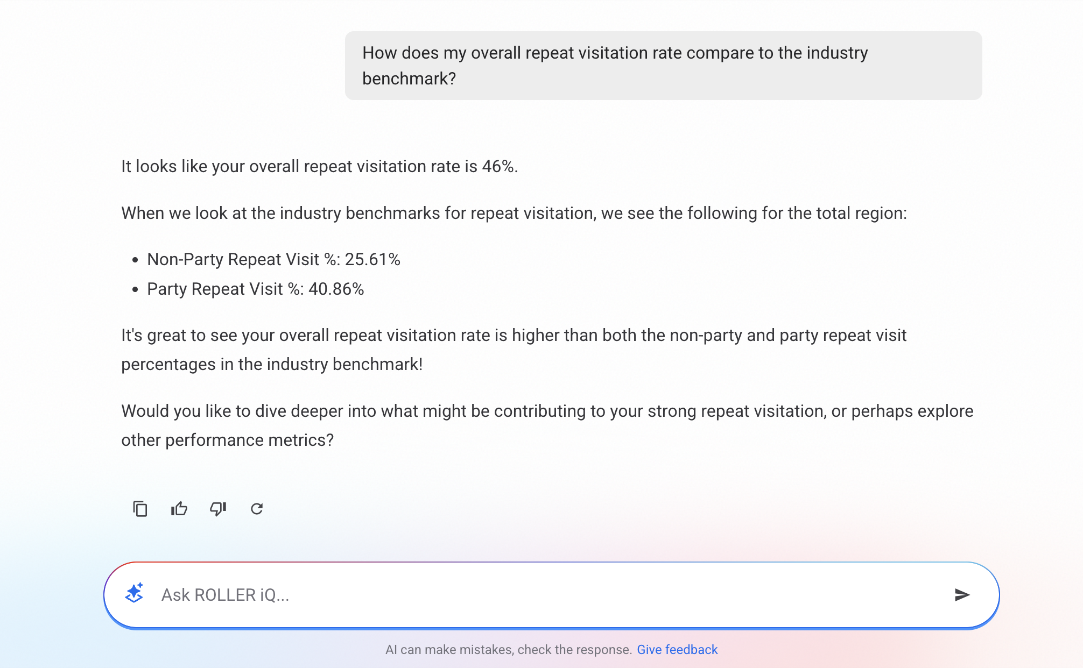
Task: Click the 25.61% benchmark value
Action: click(x=372, y=260)
